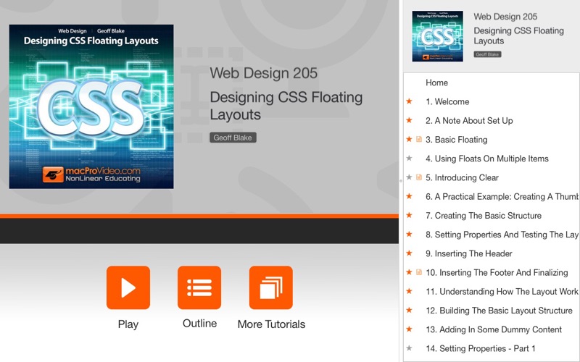Open lesson 9. Inserting The Header

click(468, 254)
